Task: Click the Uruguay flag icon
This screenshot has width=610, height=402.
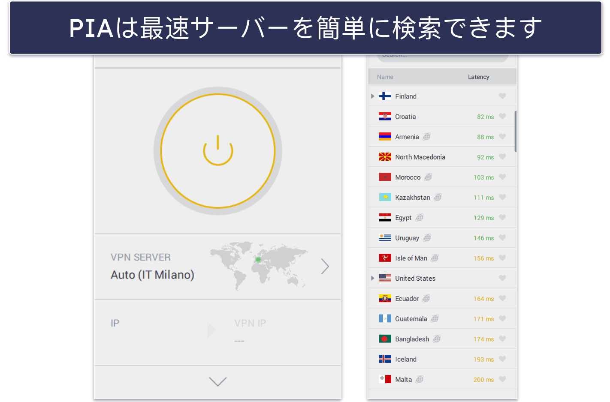Action: point(385,238)
